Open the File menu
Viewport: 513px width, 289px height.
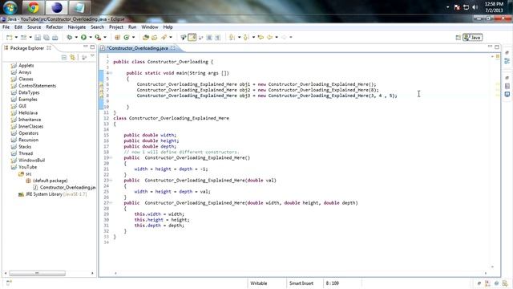click(x=6, y=27)
